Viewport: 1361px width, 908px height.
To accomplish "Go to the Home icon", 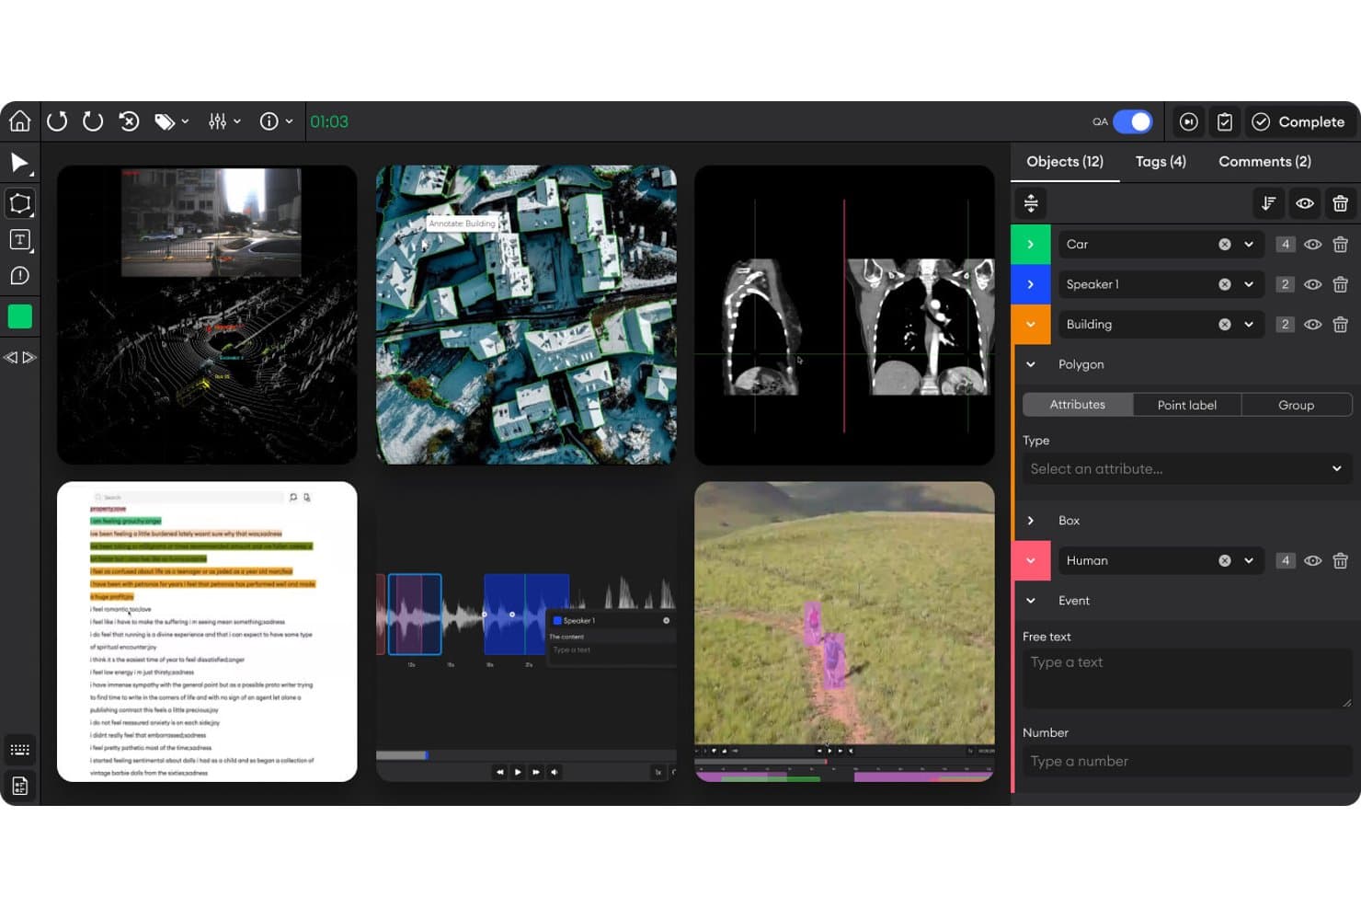I will (x=20, y=121).
